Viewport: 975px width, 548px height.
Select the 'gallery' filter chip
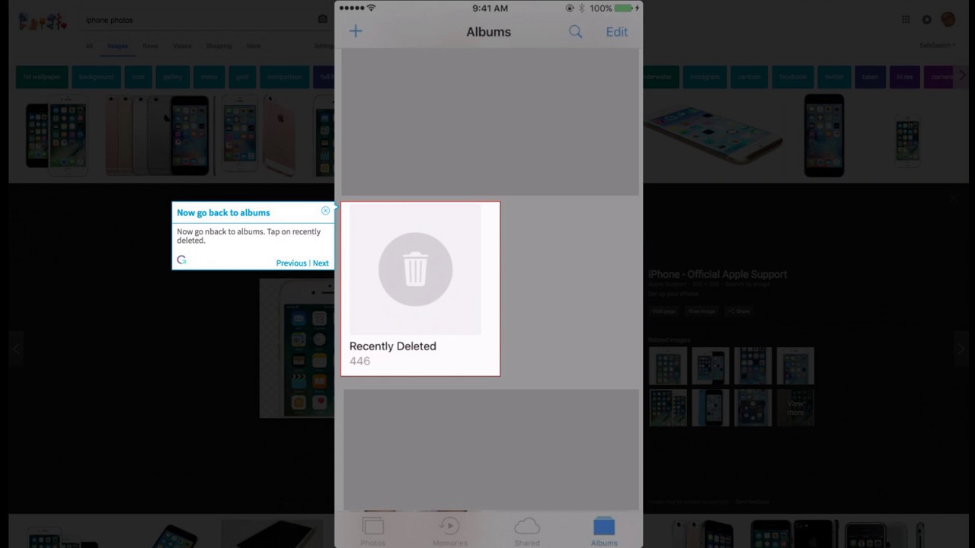click(172, 77)
